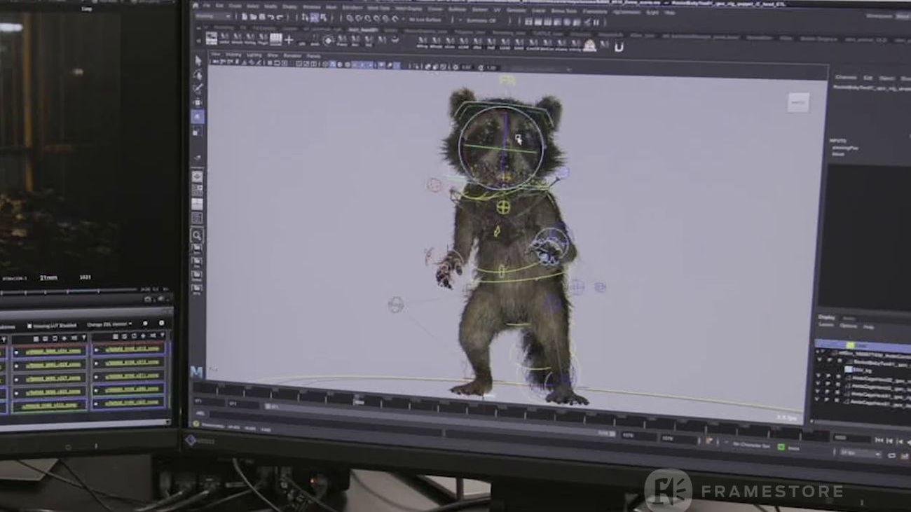Click the view cube in the viewport corner
Viewport: 911px width, 512px height.
pyautogui.click(x=798, y=102)
